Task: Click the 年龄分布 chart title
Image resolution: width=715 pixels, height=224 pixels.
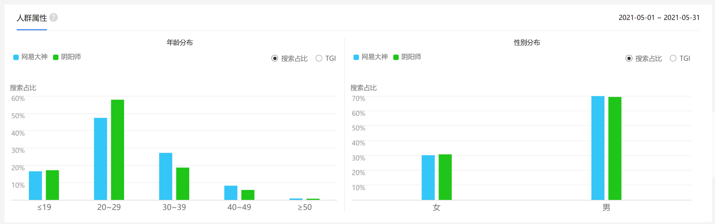Action: pos(180,43)
